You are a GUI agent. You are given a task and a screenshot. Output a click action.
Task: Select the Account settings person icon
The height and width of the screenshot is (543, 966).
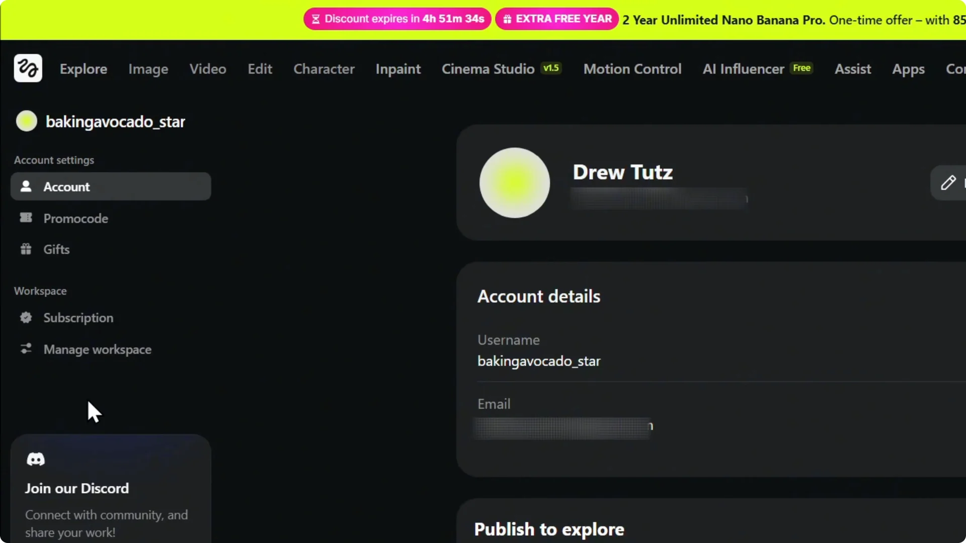pos(26,187)
